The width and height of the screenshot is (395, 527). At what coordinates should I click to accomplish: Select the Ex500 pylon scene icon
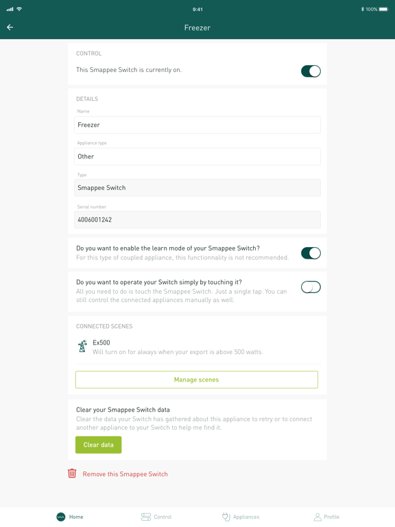(x=82, y=346)
